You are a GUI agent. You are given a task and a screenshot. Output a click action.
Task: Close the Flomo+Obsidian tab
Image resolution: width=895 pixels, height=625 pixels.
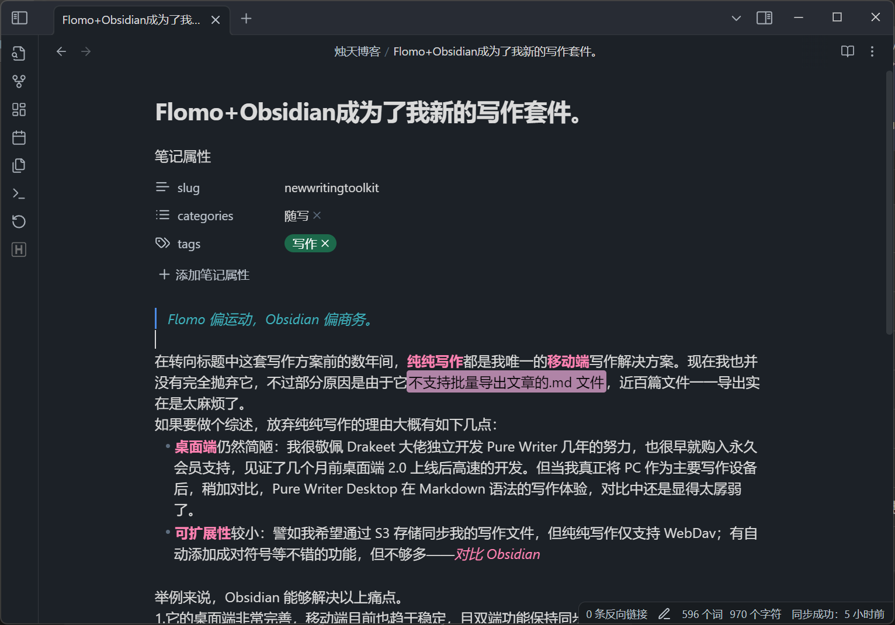[x=216, y=20]
